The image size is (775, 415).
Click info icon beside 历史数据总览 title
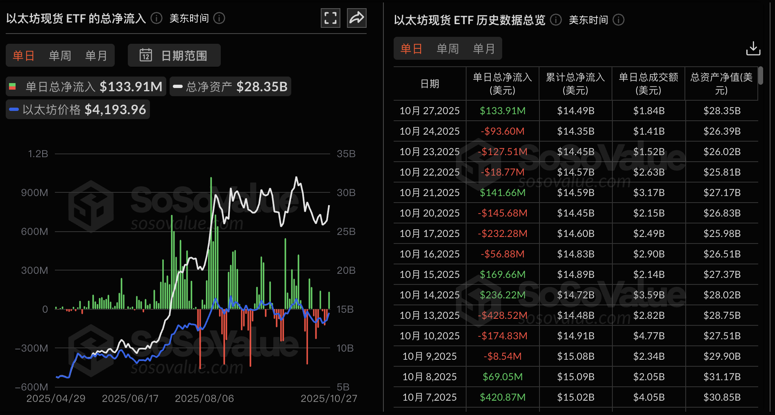coord(555,20)
